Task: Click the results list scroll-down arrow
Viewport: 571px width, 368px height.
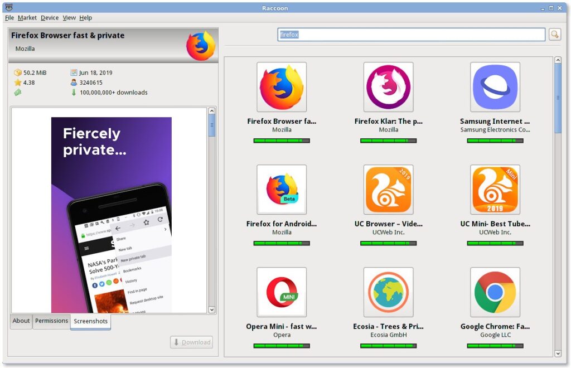Action: [558, 353]
